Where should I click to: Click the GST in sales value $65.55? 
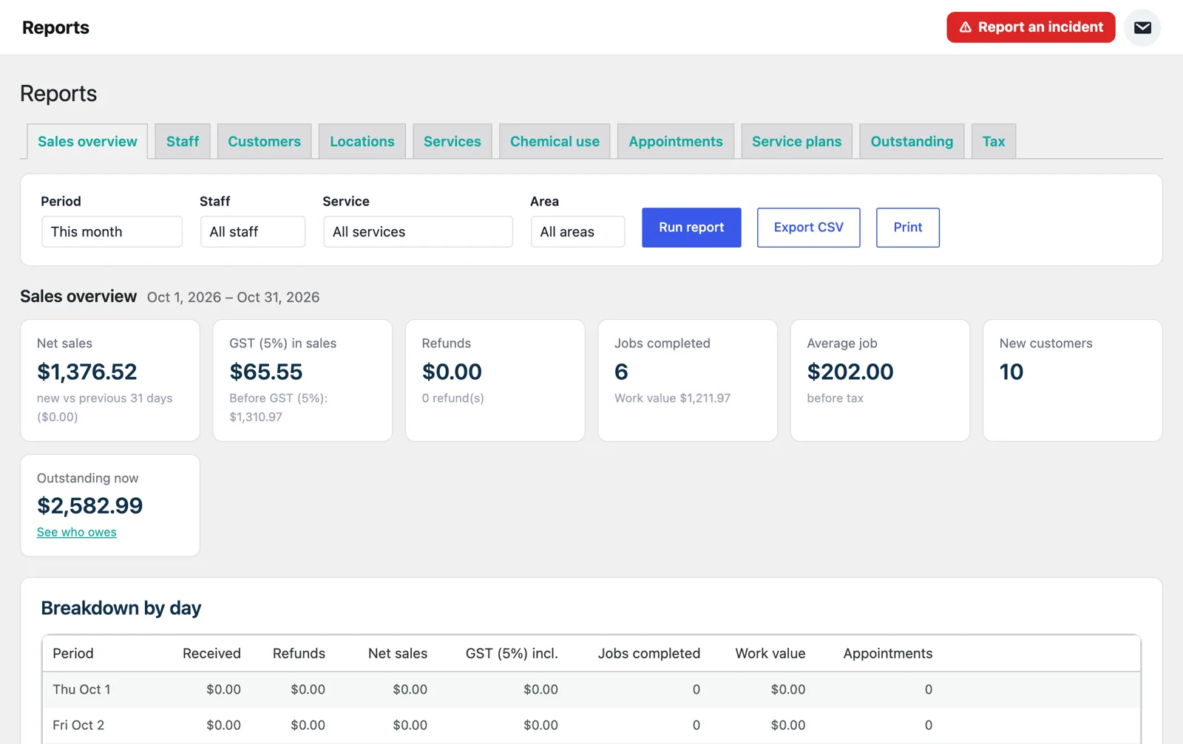click(x=266, y=372)
